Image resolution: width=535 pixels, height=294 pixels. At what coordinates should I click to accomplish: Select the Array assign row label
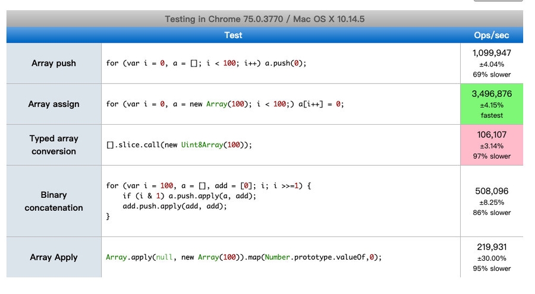54,104
